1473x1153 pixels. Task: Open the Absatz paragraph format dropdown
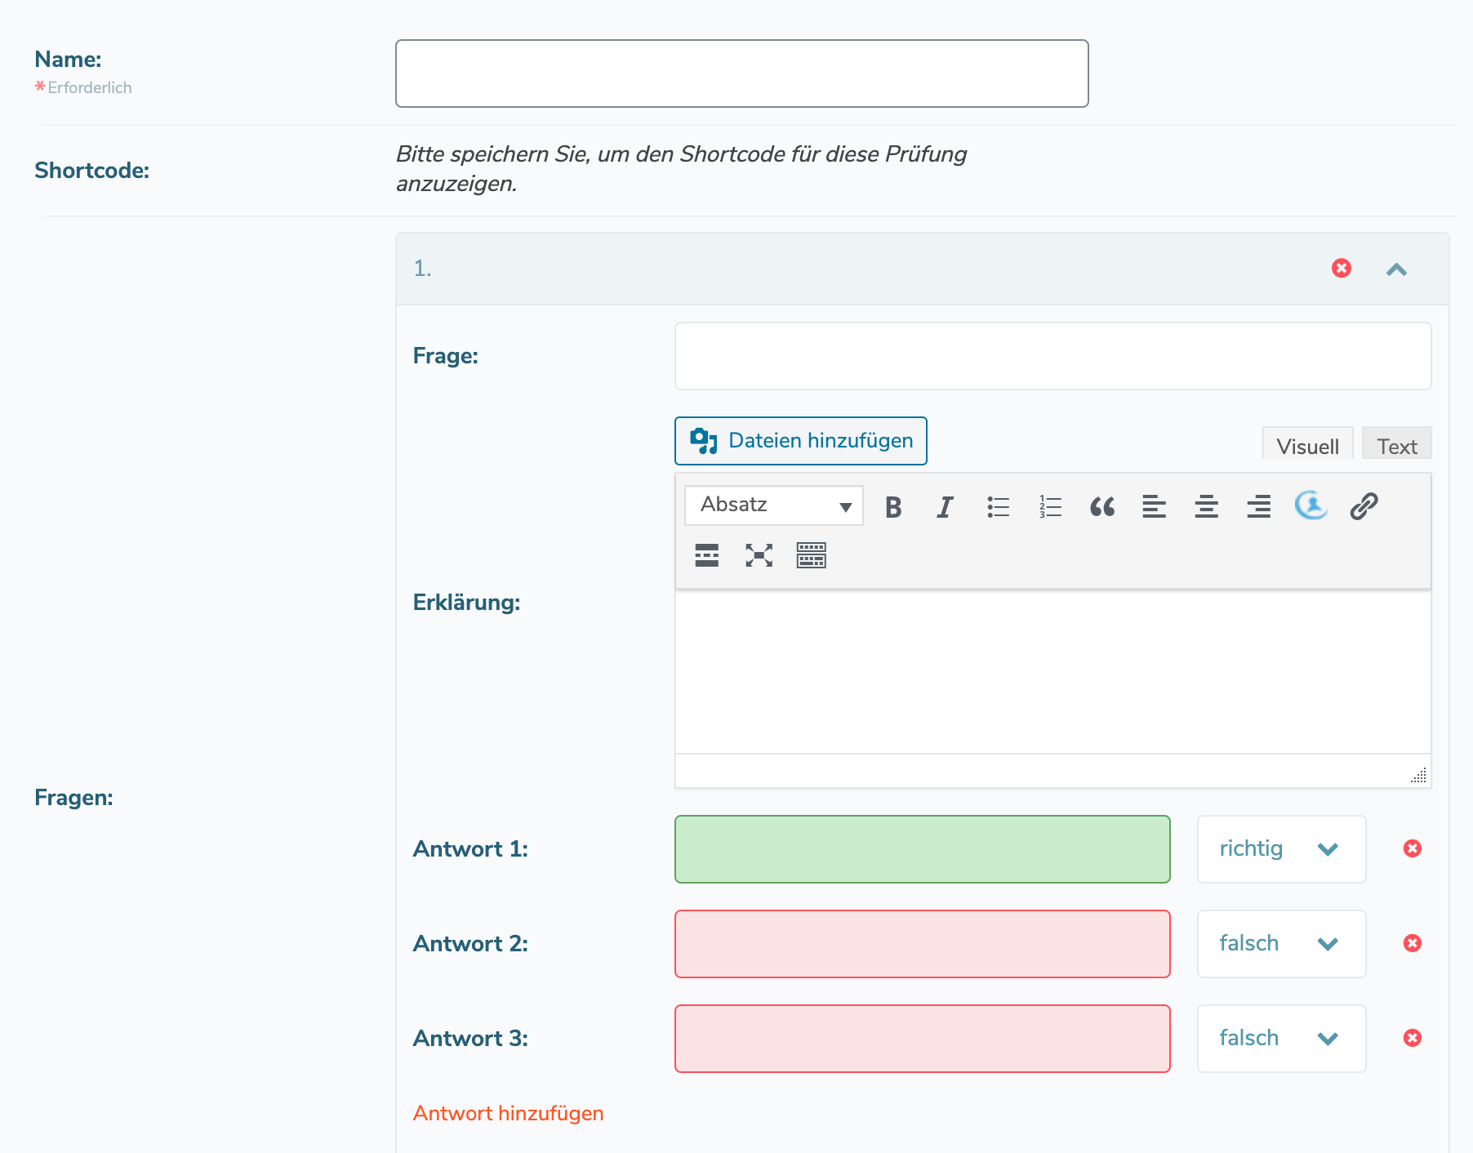tap(773, 505)
